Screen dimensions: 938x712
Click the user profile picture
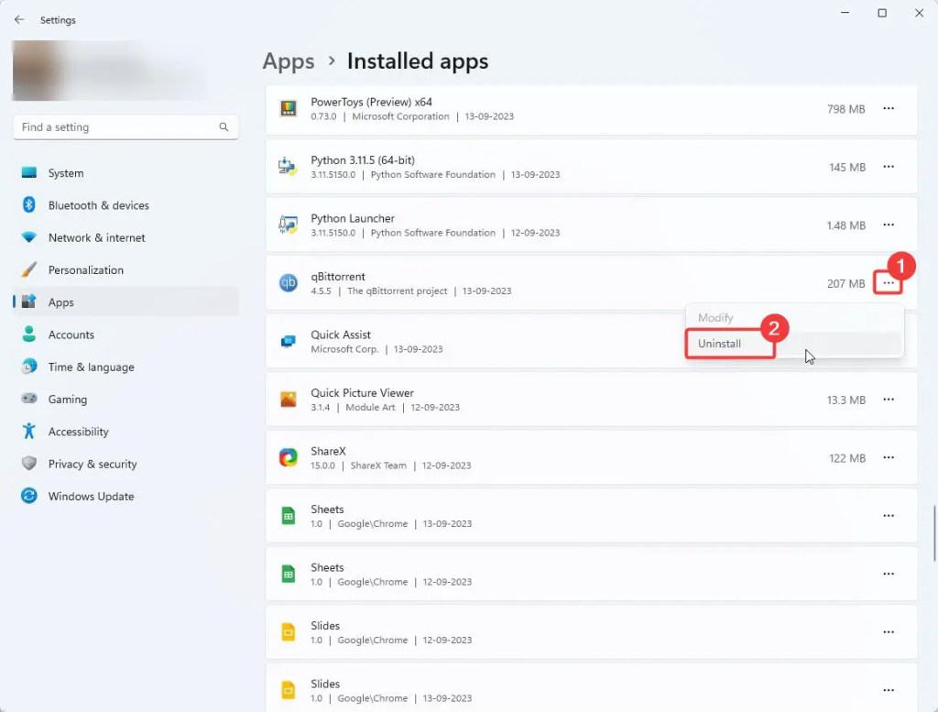coord(36,71)
